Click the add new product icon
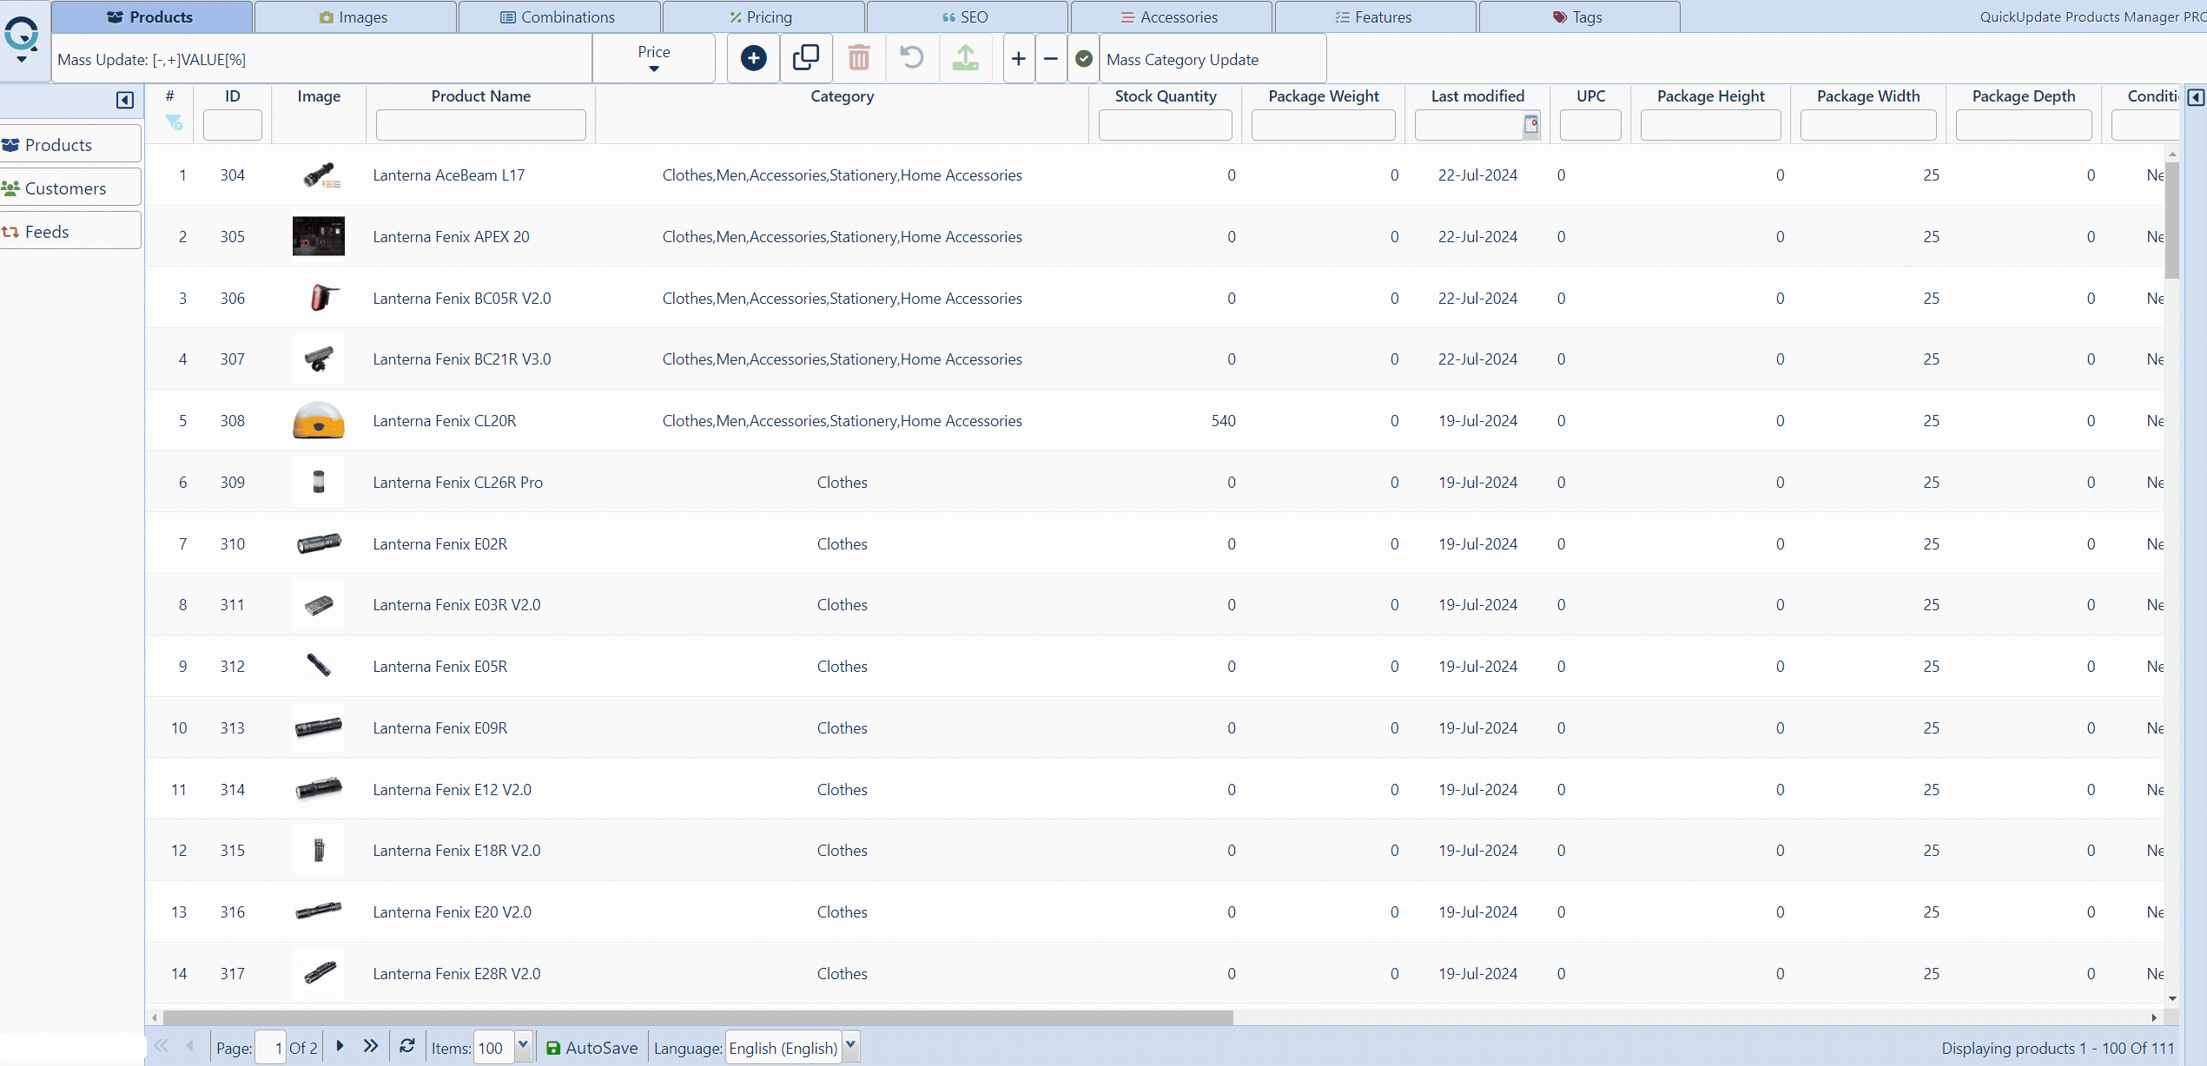 click(x=752, y=58)
